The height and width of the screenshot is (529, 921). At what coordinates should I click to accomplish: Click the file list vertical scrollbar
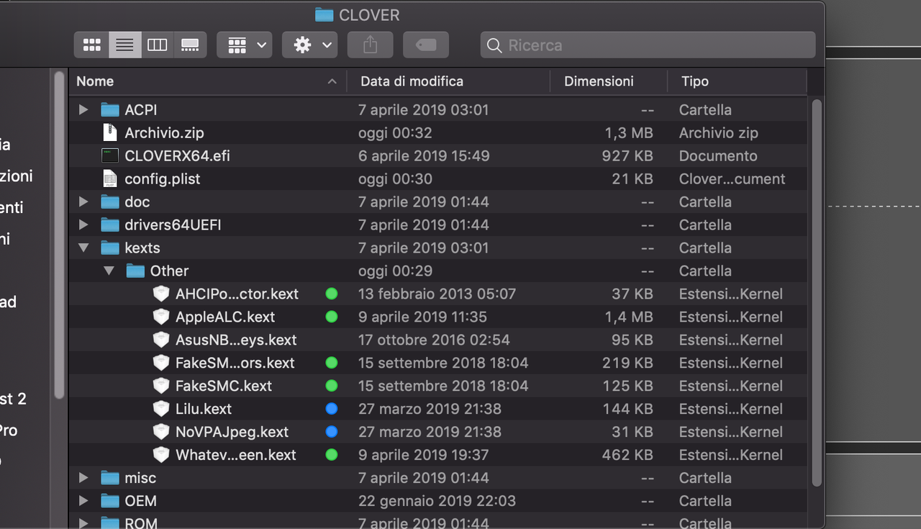coord(816,294)
